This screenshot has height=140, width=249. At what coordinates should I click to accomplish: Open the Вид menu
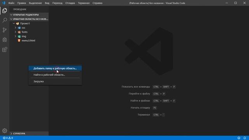[x=47, y=3]
